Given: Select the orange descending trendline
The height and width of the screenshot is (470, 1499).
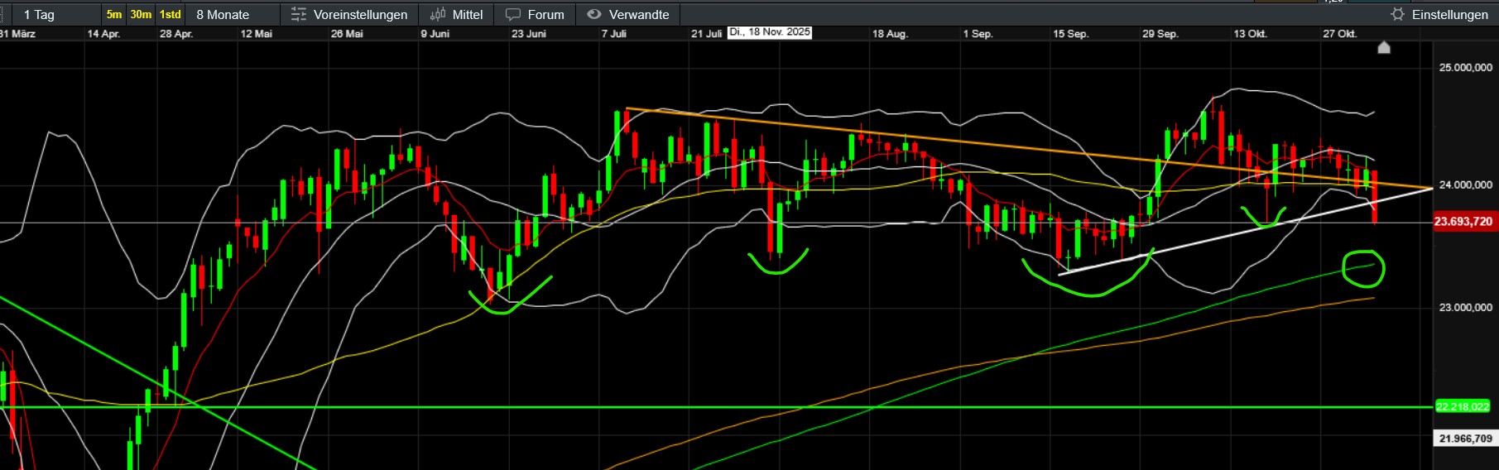Looking at the screenshot, I should click(x=1029, y=148).
